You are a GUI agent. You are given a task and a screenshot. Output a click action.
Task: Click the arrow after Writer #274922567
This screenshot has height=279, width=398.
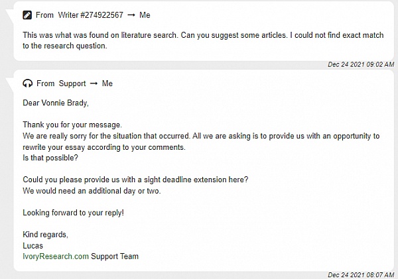click(x=131, y=15)
